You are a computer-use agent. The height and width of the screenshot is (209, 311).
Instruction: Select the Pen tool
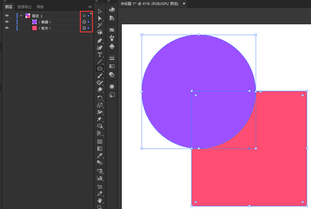pos(100,41)
